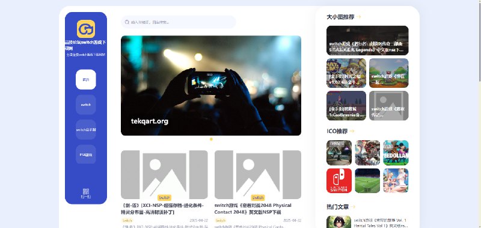The height and width of the screenshot is (228, 481).
Task: Open the switch金手指 sidebar menu item
Action: tap(86, 129)
